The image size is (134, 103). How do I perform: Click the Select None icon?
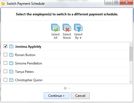[x=67, y=28]
